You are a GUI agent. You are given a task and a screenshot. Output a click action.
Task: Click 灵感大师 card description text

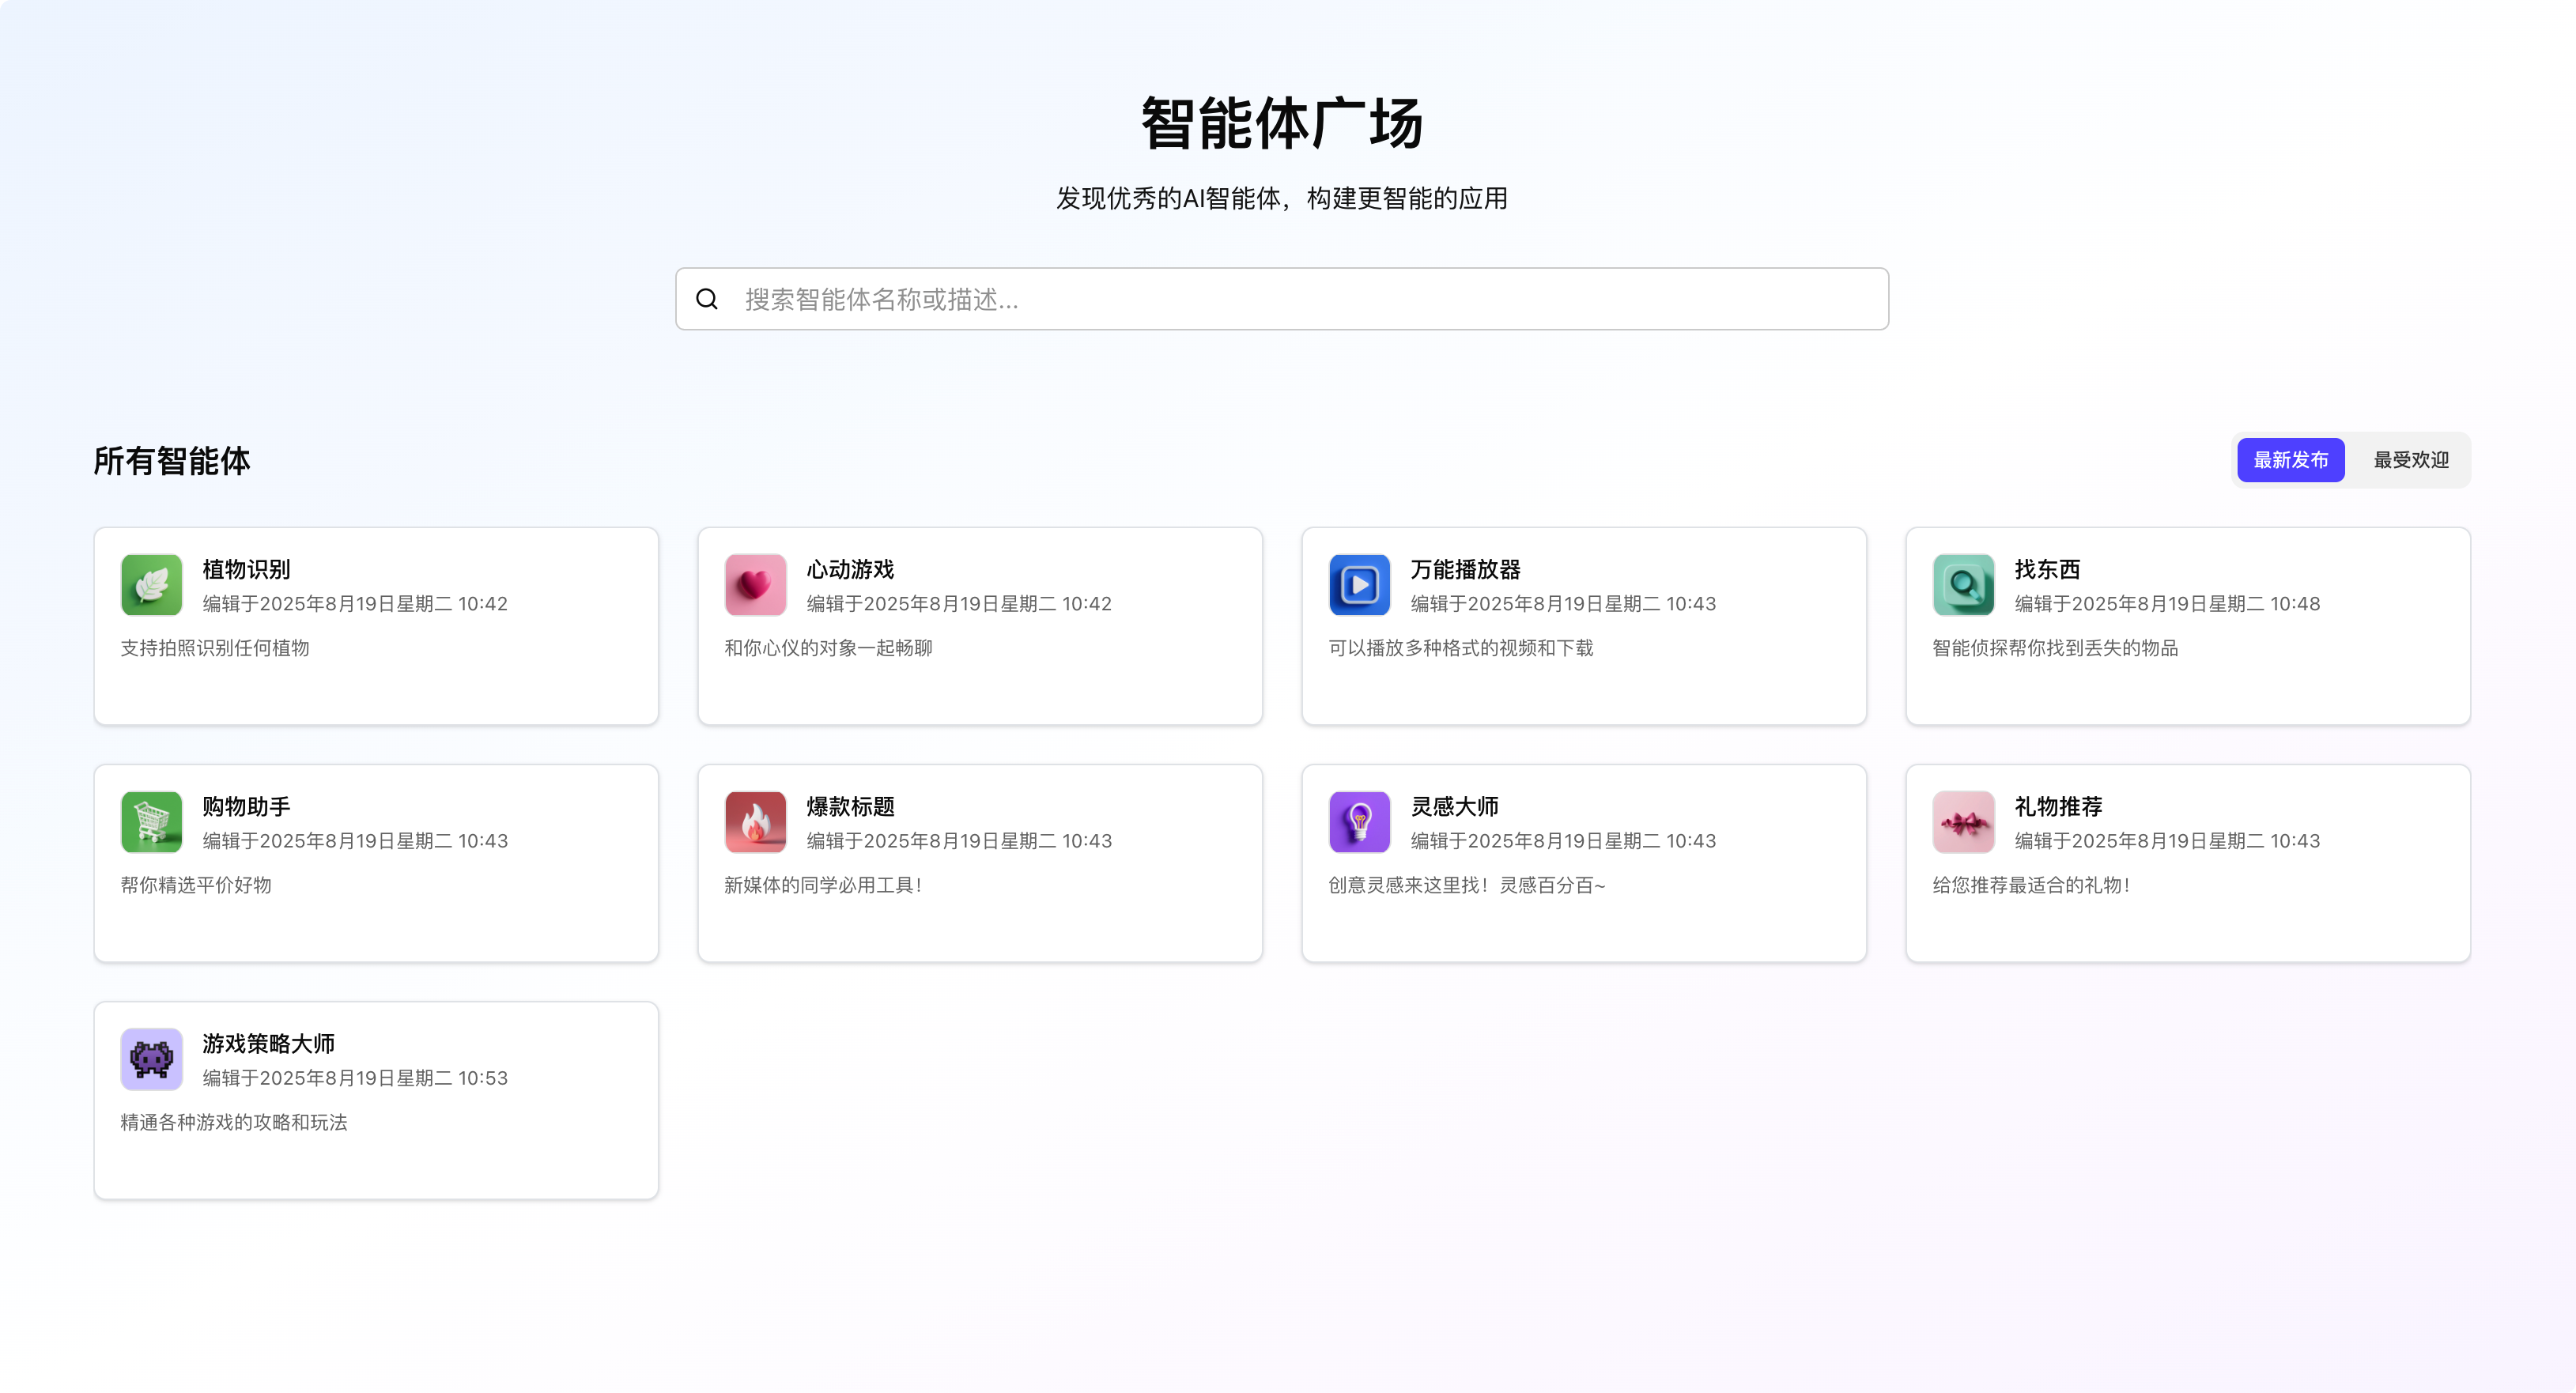pos(1466,885)
